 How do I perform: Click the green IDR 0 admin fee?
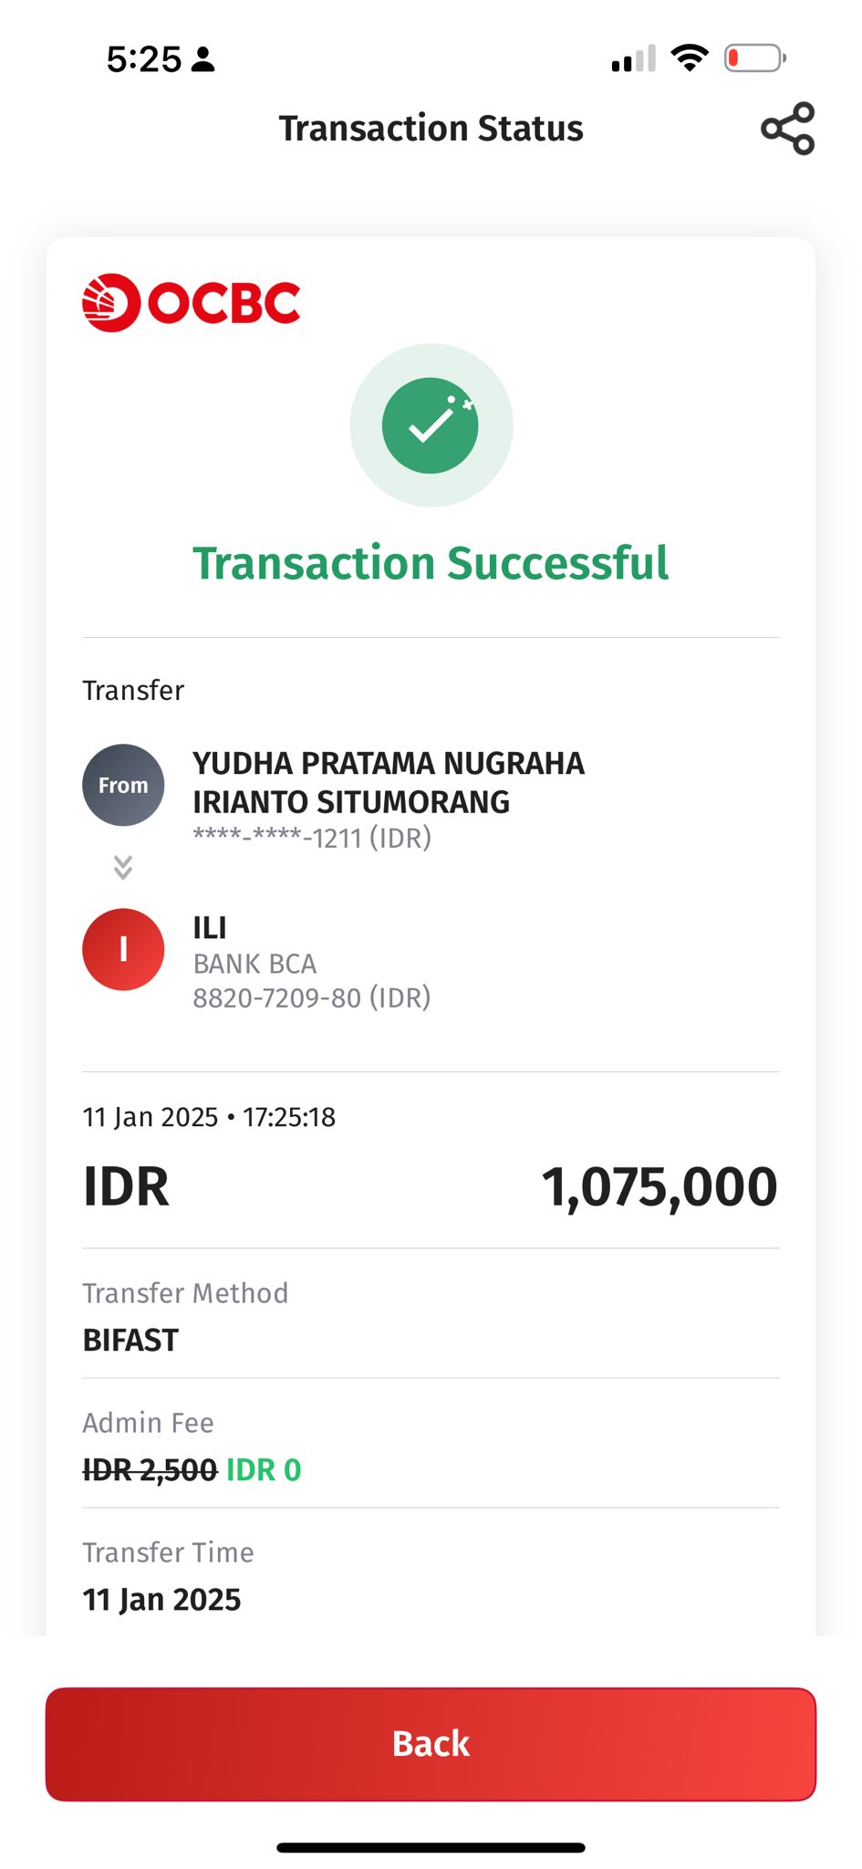[x=264, y=1469]
